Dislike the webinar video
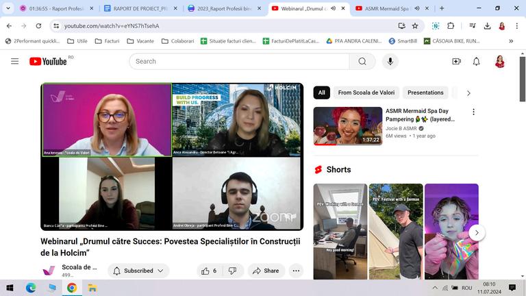The width and height of the screenshot is (526, 296). [x=232, y=271]
